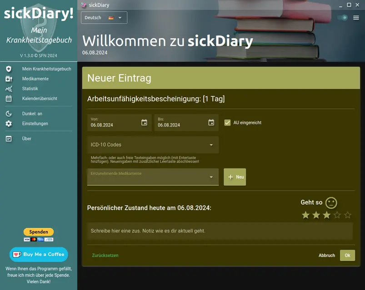Click the Medikamente sidebar icon
Screen dimensions: 365x290
point(9,79)
